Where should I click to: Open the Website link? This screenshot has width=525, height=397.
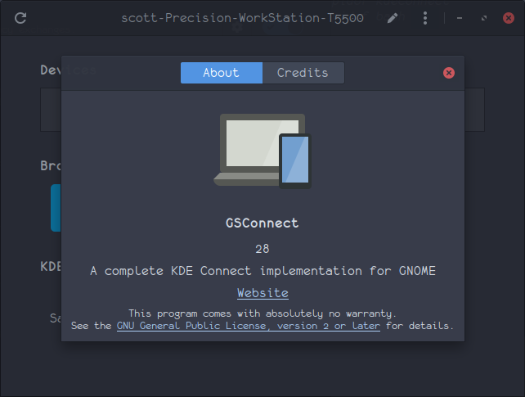pyautogui.click(x=262, y=293)
